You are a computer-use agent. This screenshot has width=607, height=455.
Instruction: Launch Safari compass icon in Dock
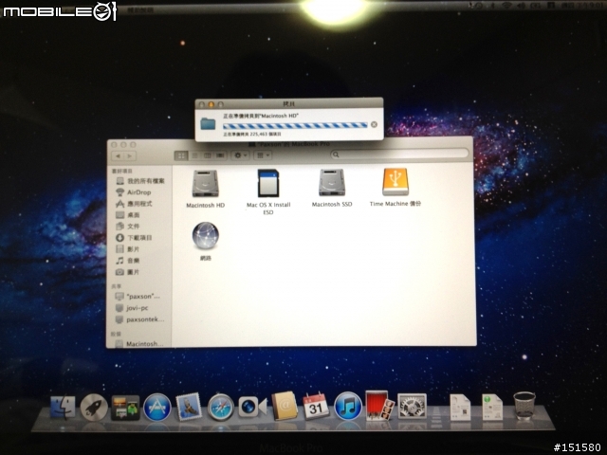(221, 407)
